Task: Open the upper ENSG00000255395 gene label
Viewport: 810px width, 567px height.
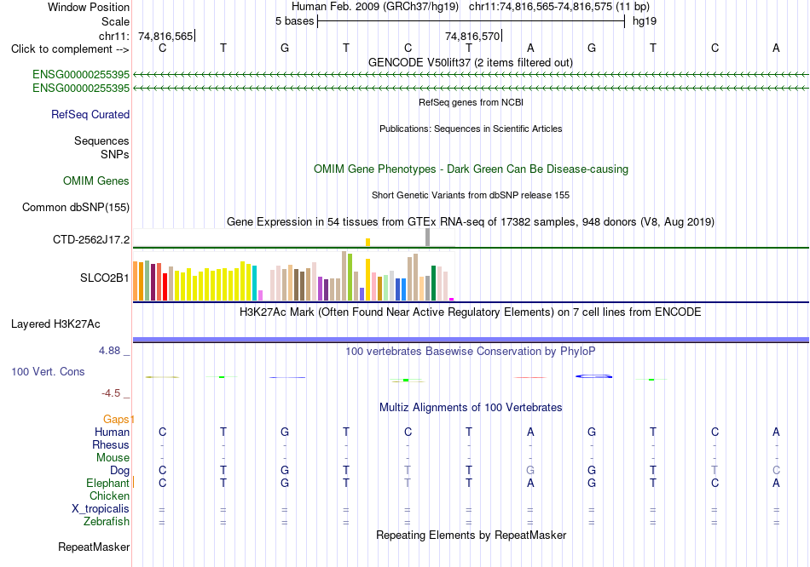Action: tap(81, 74)
